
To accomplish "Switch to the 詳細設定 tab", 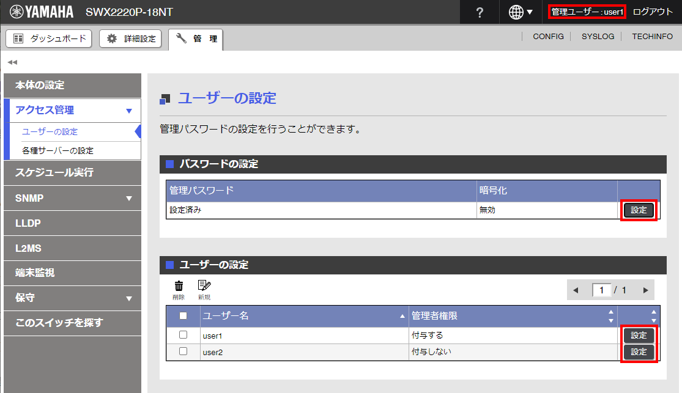I will (x=132, y=39).
